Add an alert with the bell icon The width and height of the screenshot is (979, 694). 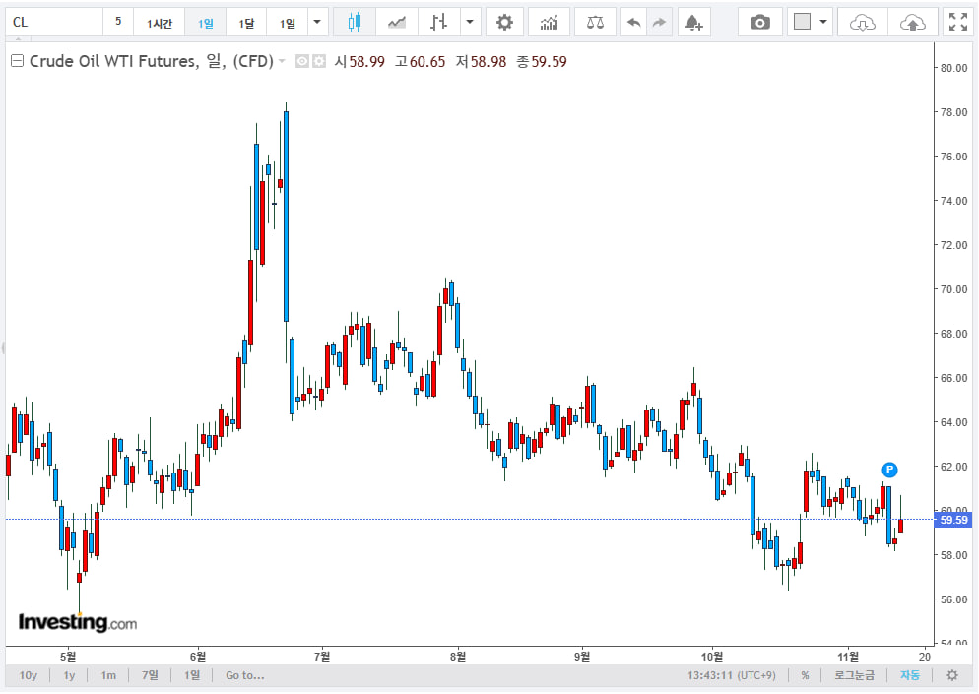point(692,22)
